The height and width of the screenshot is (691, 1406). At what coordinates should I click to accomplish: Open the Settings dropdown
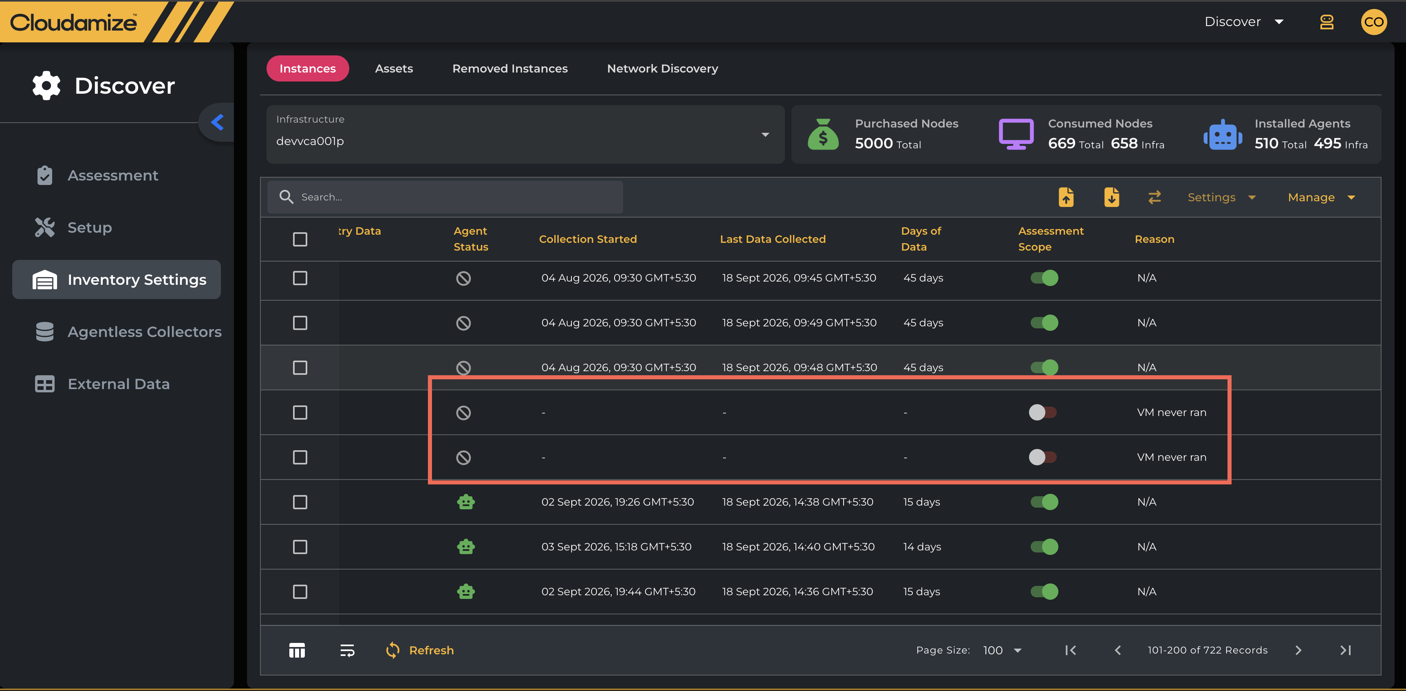tap(1221, 197)
